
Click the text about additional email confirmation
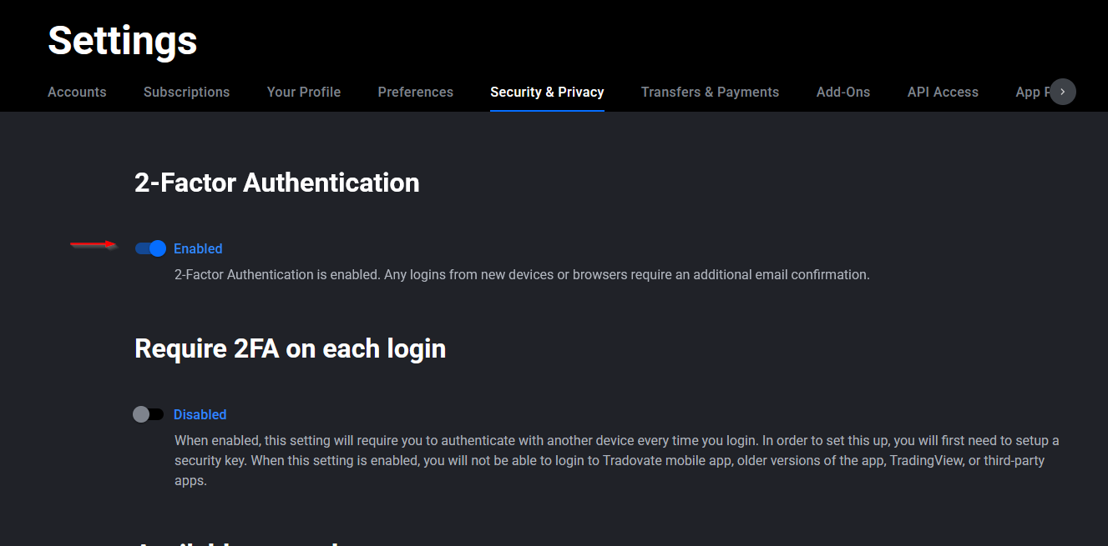[x=522, y=274]
